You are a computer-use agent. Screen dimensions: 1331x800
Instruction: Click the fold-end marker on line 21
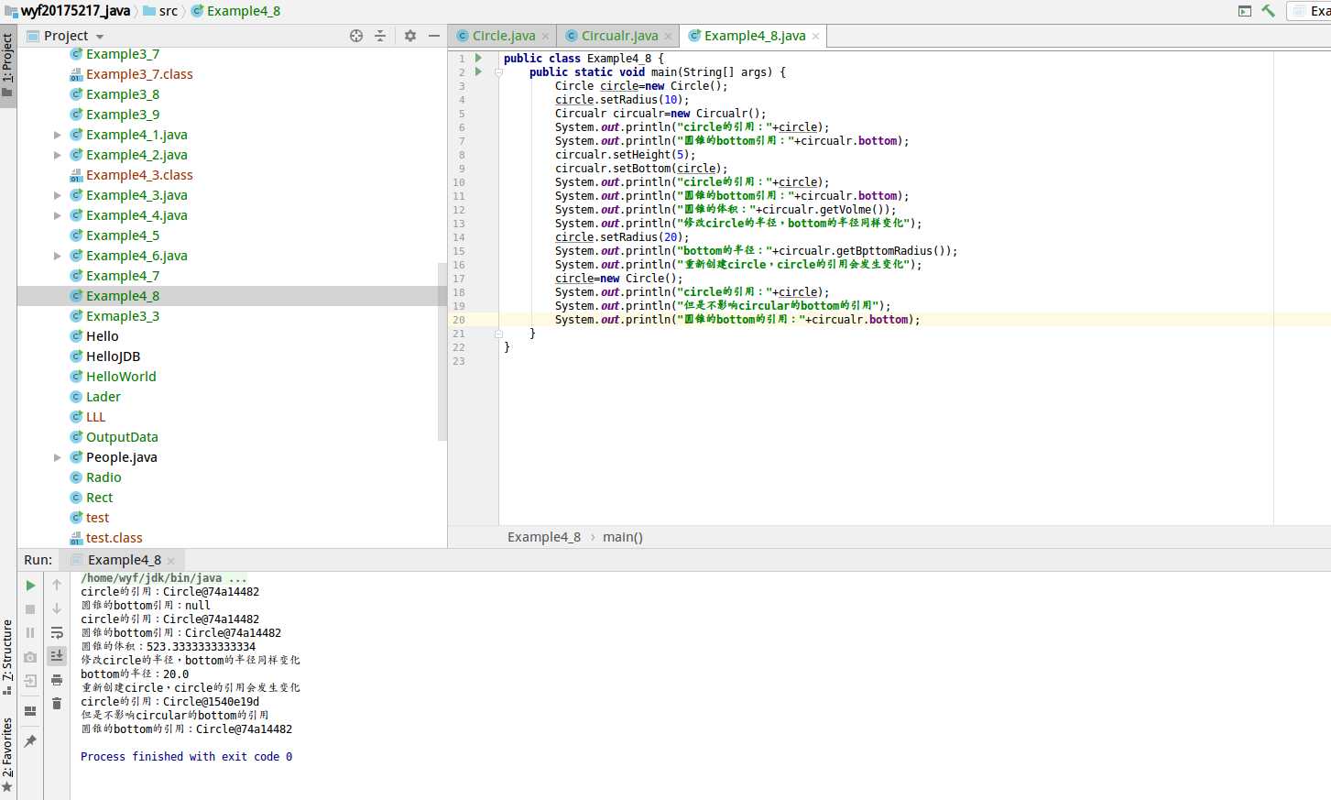(498, 334)
